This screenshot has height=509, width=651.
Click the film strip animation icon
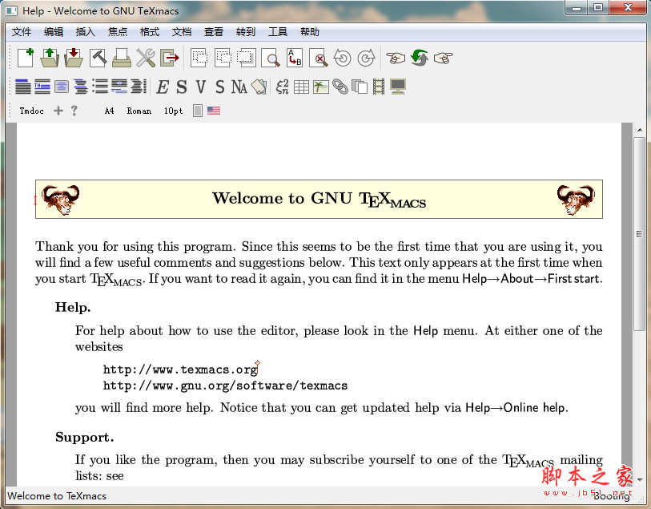[x=379, y=87]
